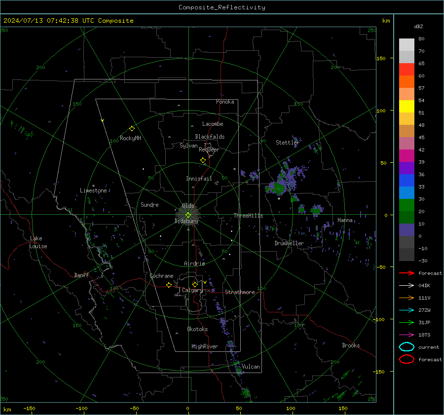Click the red forecast arrow in the legend

[407, 273]
